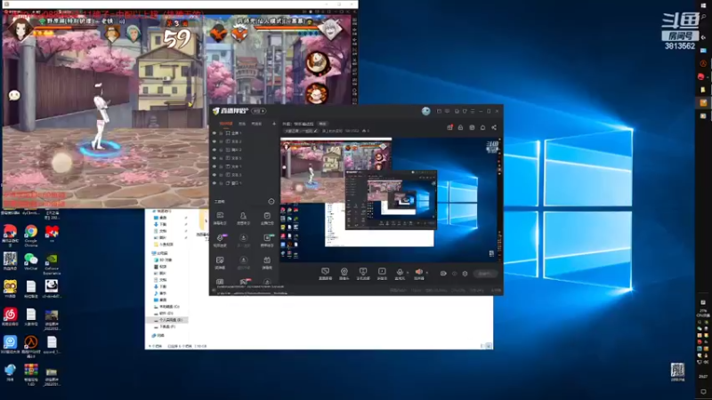712x400 pixels.
Task: Click the share icon in Douyu companion
Action: click(x=494, y=127)
